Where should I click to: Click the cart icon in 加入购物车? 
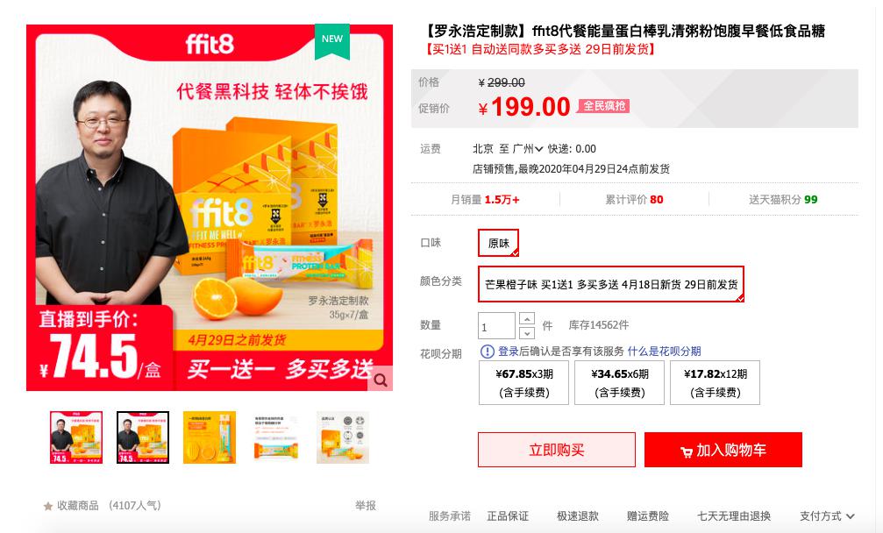point(686,451)
